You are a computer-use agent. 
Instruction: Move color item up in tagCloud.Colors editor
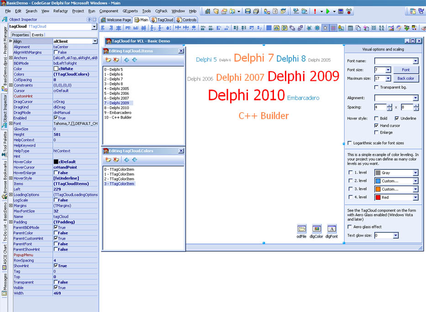click(126, 160)
